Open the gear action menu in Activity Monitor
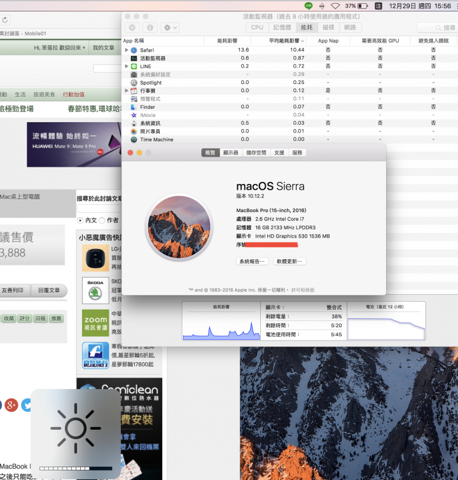The height and width of the screenshot is (480, 458). [170, 27]
